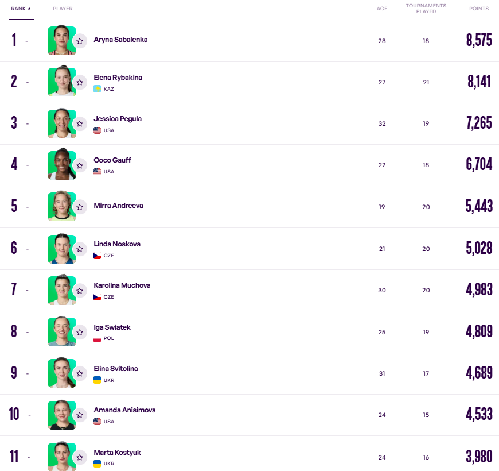This screenshot has width=499, height=471.
Task: Favorite Aryna Sabalenka with star icon
Action: [x=80, y=41]
